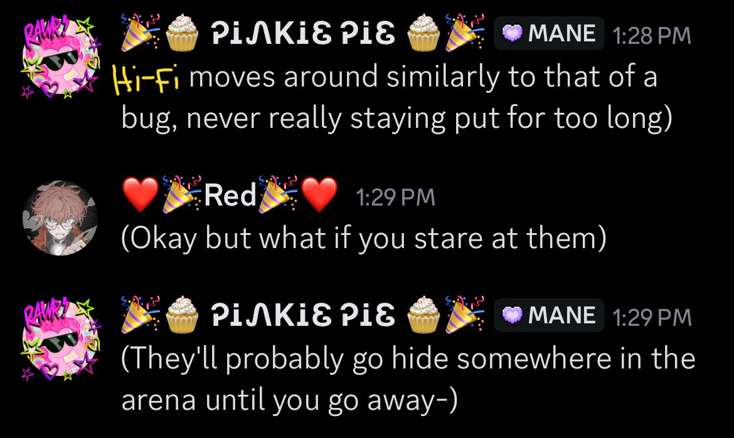
Task: Click the 1:29 PM timestamp on Red's message
Action: point(396,197)
